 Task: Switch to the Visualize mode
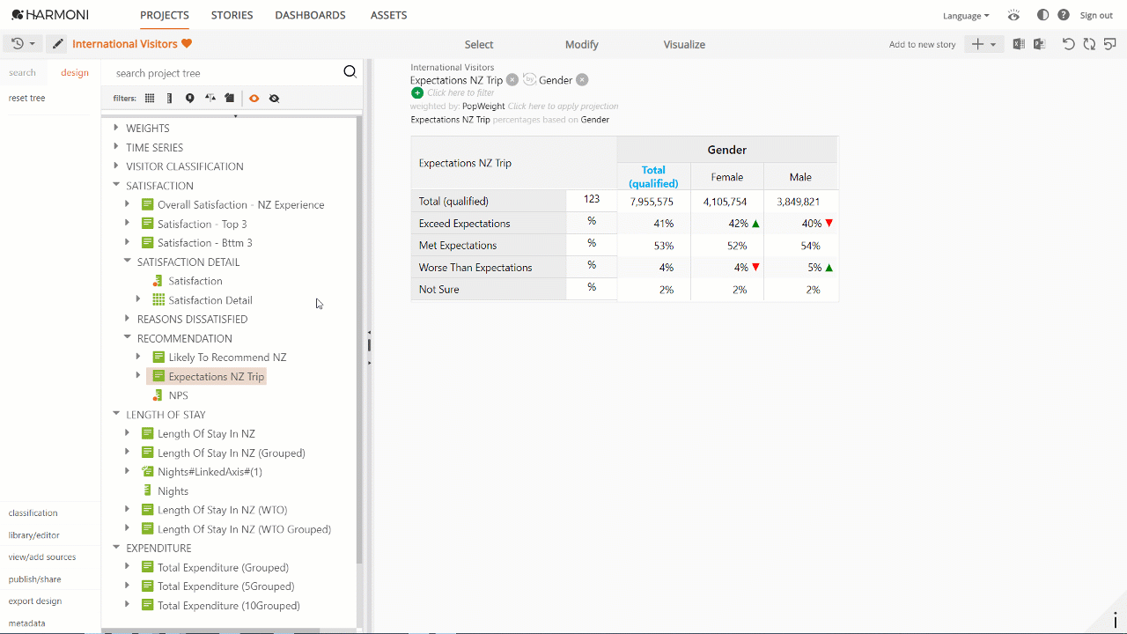(x=684, y=44)
